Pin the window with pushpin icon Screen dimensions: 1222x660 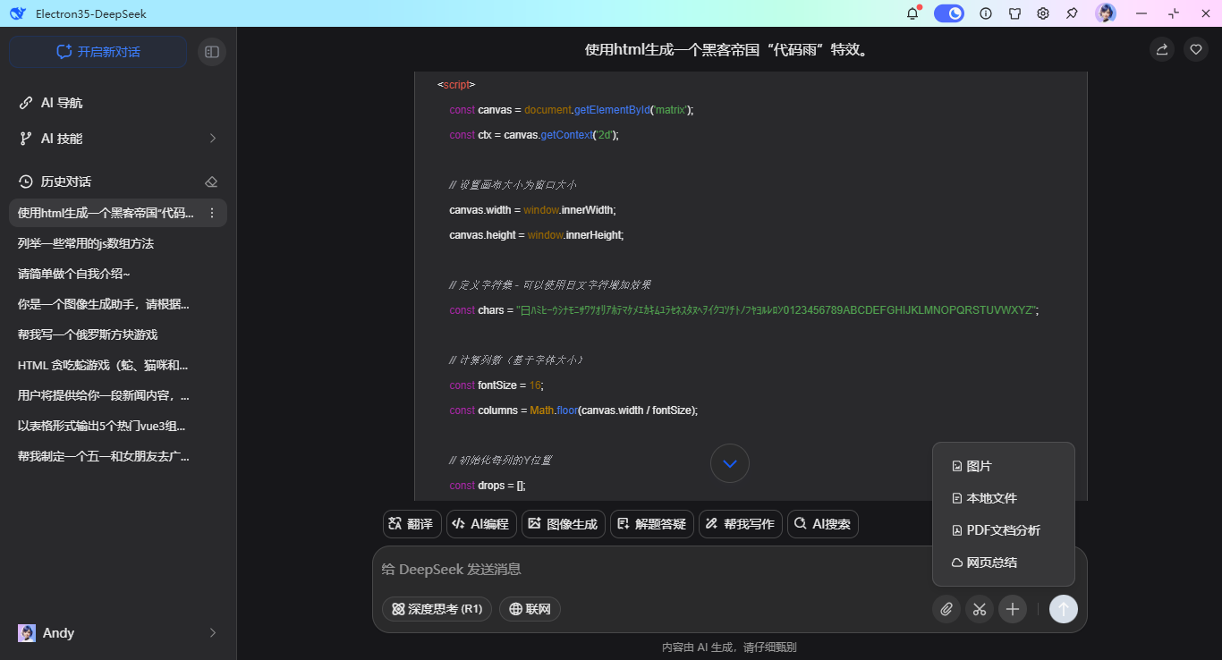click(x=1072, y=13)
